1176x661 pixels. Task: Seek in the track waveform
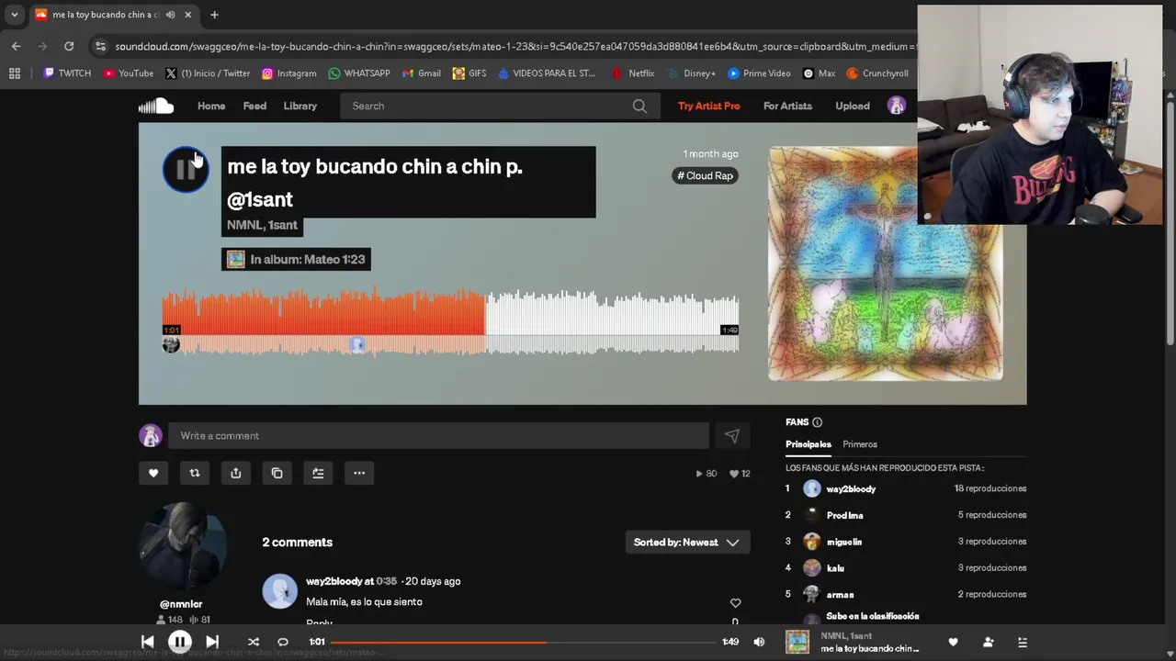[451, 321]
